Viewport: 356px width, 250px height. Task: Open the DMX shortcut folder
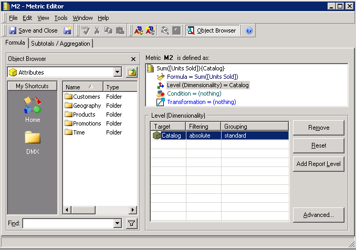(x=32, y=142)
